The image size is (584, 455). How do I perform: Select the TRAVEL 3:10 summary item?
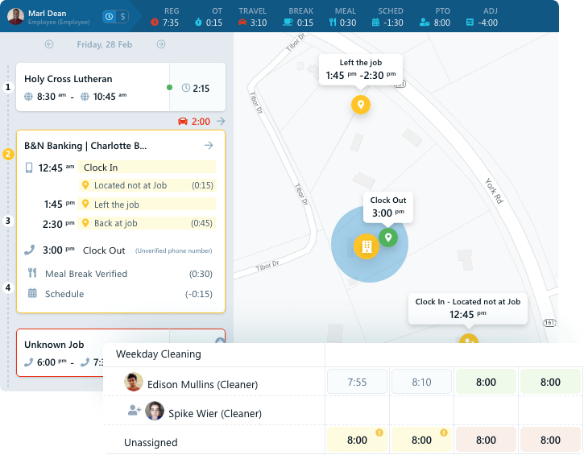click(251, 17)
